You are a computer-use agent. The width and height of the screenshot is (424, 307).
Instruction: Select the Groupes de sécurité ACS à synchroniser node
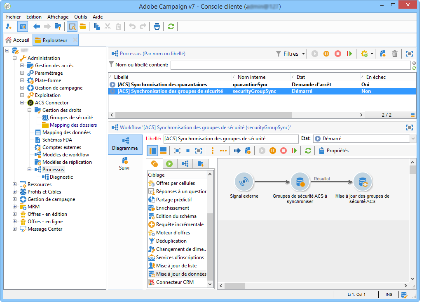300,182
